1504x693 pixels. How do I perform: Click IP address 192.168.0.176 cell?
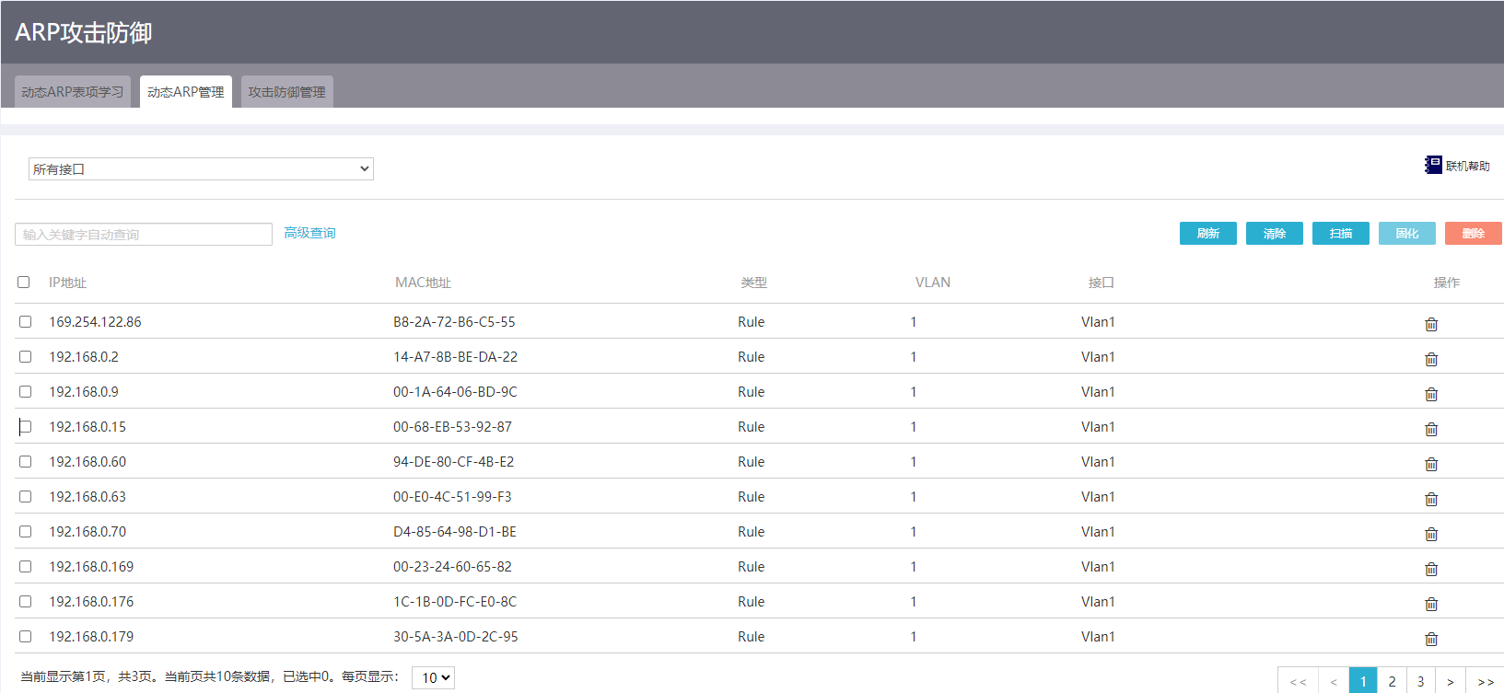pyautogui.click(x=91, y=602)
